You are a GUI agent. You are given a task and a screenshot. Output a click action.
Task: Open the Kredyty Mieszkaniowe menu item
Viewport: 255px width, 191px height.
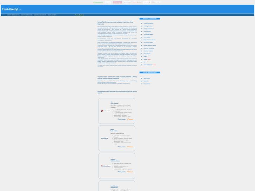[x=13, y=15]
